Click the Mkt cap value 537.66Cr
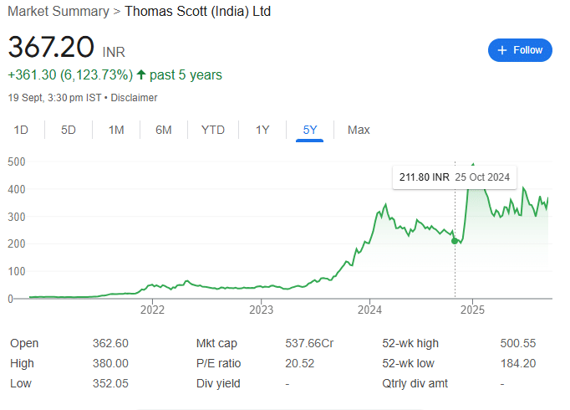Image resolution: width=570 pixels, height=410 pixels. click(x=309, y=343)
